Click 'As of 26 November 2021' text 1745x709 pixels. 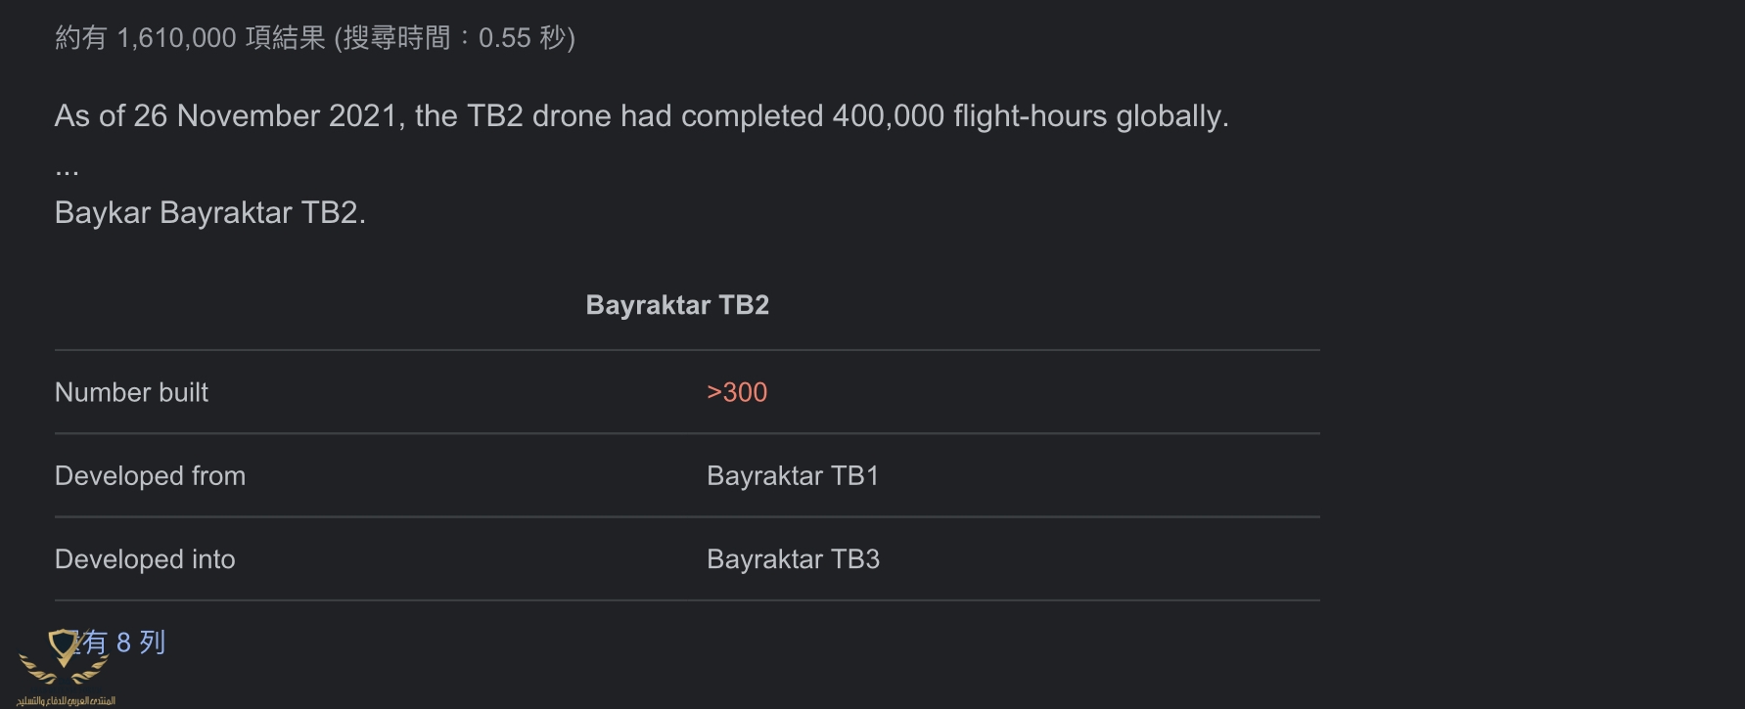pyautogui.click(x=225, y=116)
